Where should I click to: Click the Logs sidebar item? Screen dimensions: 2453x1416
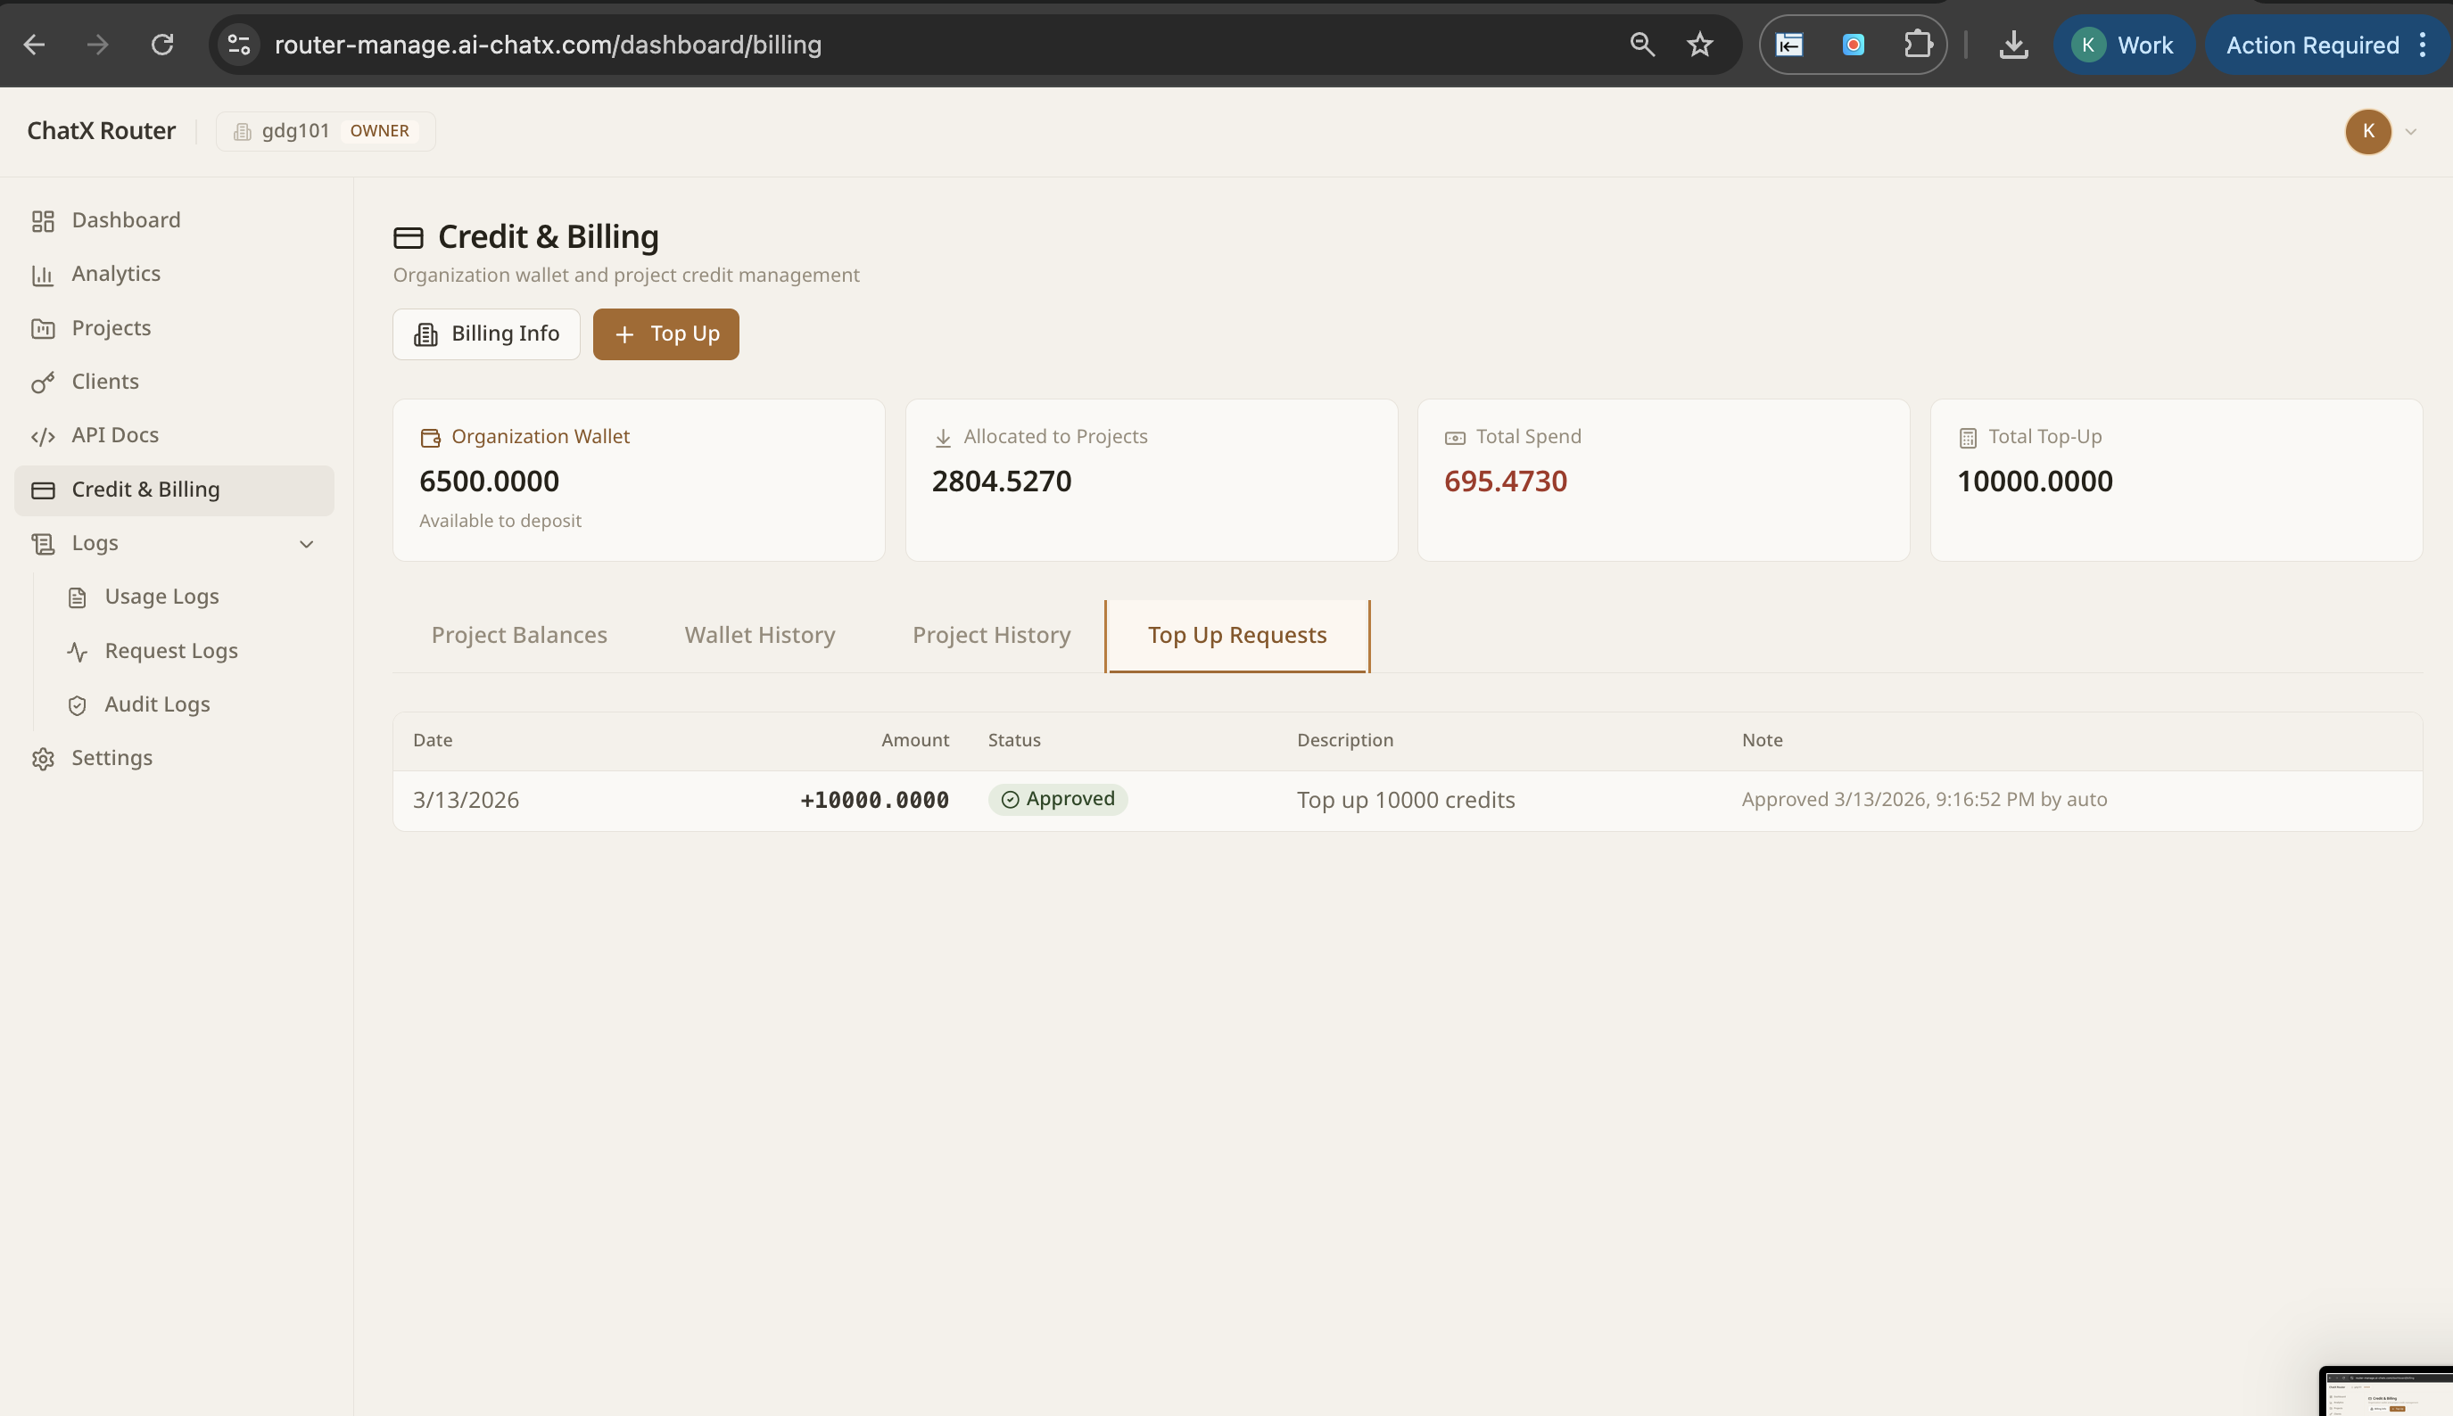coord(174,543)
